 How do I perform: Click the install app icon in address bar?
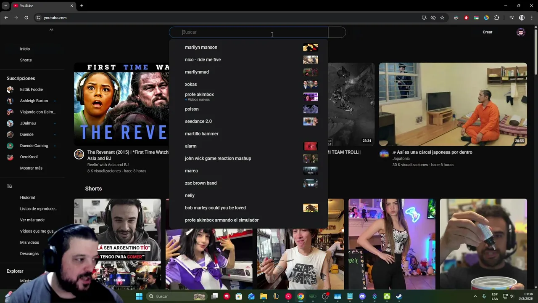click(x=424, y=18)
